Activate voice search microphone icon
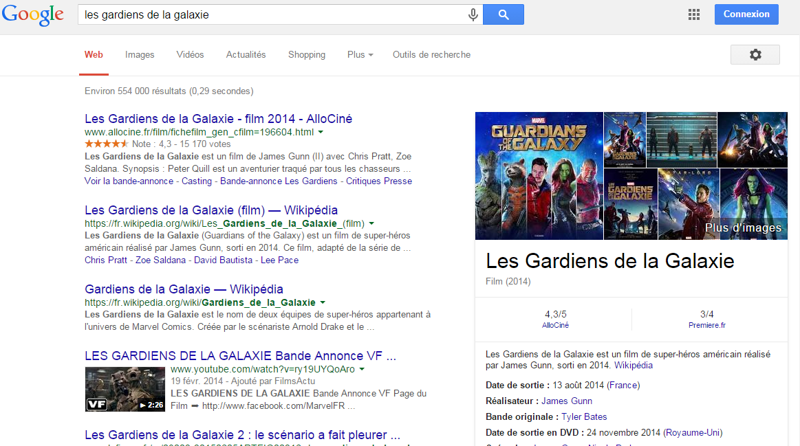This screenshot has width=800, height=446. click(x=473, y=15)
